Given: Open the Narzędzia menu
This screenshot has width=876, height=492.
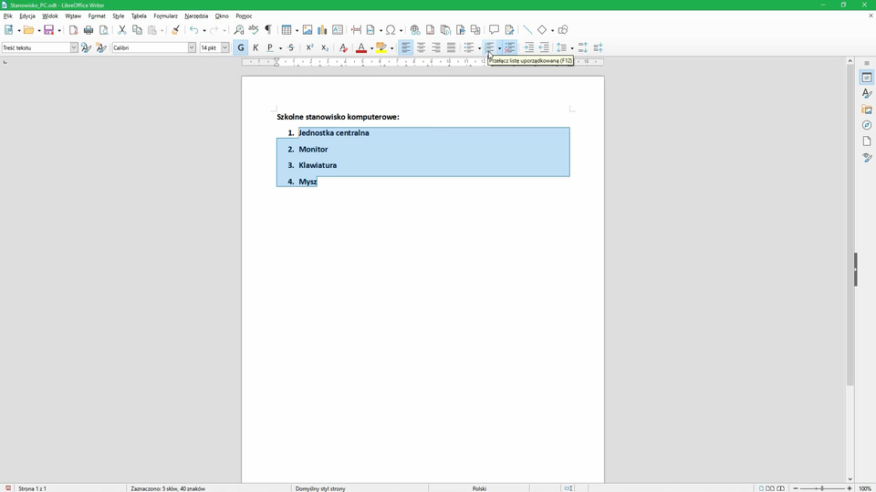Looking at the screenshot, I should tap(196, 16).
